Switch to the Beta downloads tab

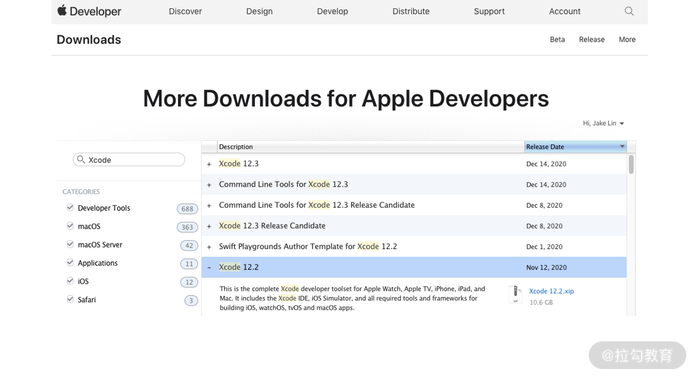click(557, 40)
